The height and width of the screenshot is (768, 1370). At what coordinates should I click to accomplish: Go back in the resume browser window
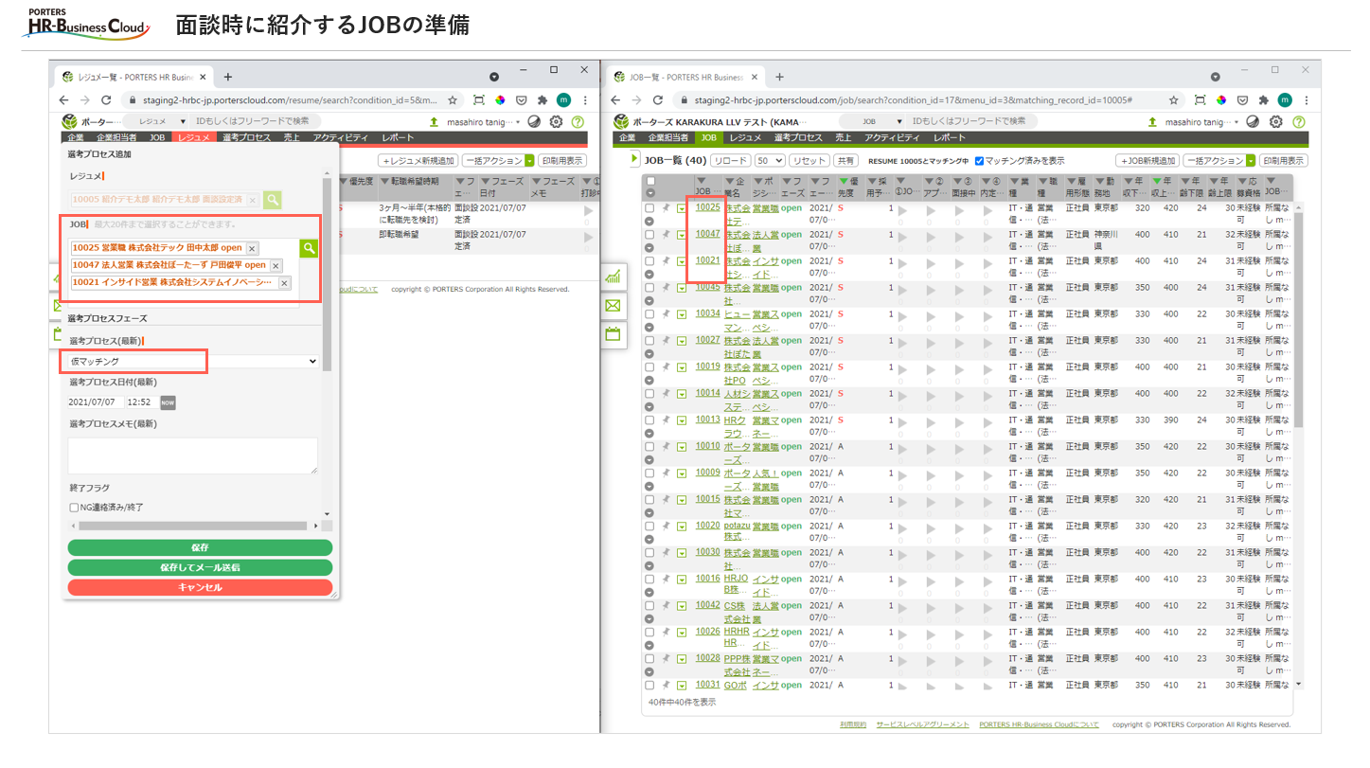[x=63, y=99]
